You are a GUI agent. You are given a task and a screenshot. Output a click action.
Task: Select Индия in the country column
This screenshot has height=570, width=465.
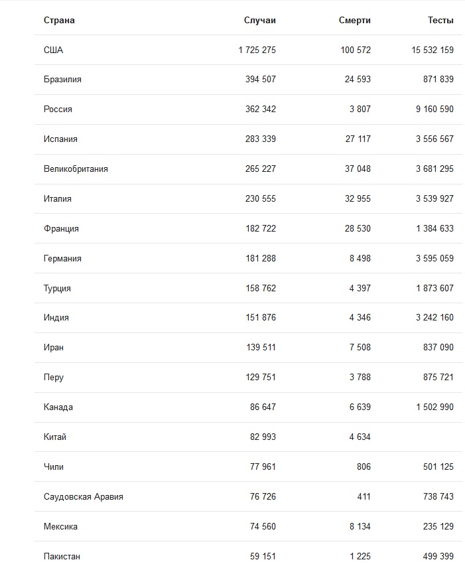(x=56, y=318)
